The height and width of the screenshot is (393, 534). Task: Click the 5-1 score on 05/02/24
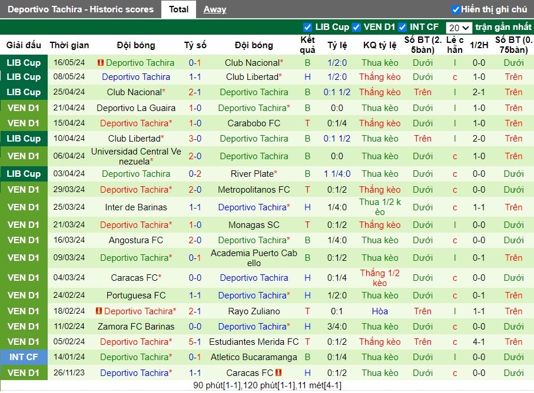click(x=195, y=342)
